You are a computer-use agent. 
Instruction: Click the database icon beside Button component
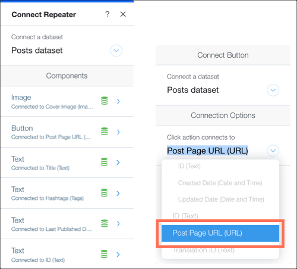[x=105, y=132]
